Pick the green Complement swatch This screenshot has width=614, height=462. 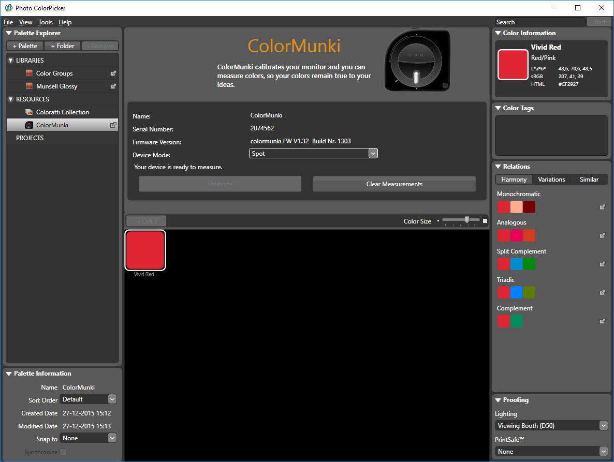pos(516,321)
